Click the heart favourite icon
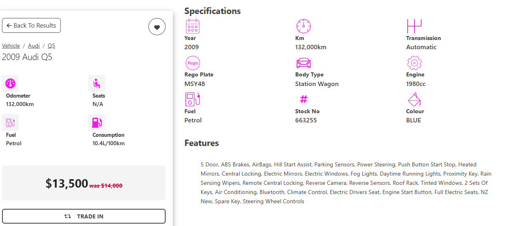The image size is (506, 226). 157,27
